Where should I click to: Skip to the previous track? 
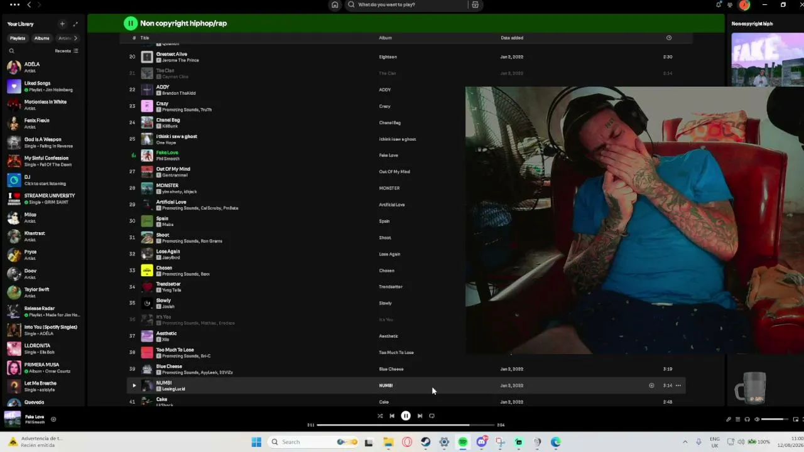[x=392, y=416]
